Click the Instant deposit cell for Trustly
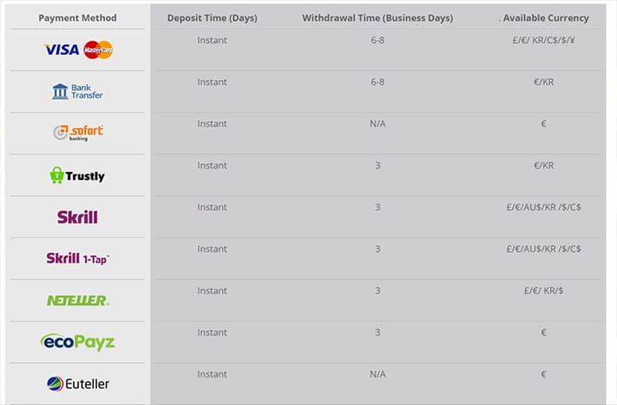 212,166
